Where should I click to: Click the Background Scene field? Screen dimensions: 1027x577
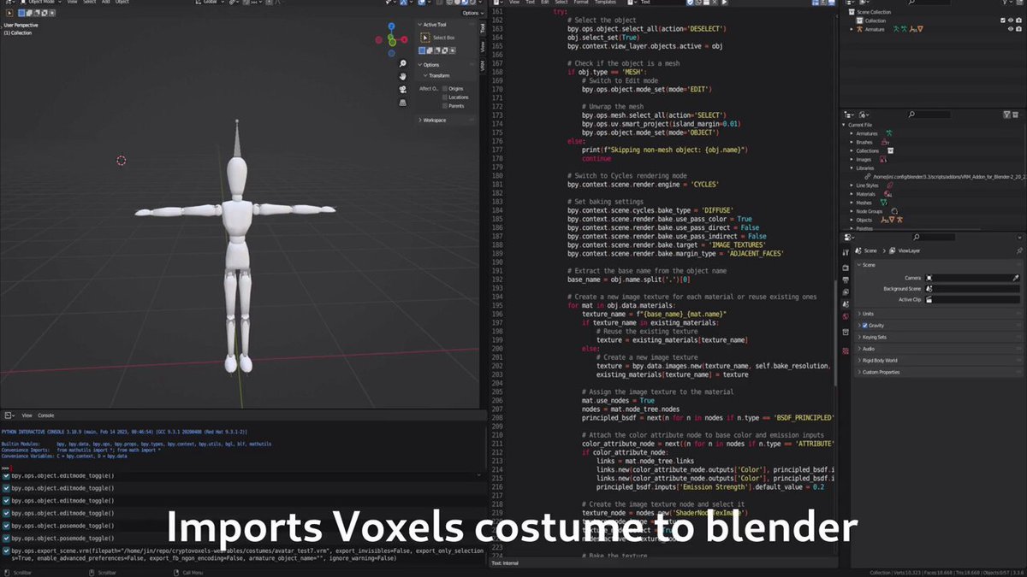[x=972, y=289]
